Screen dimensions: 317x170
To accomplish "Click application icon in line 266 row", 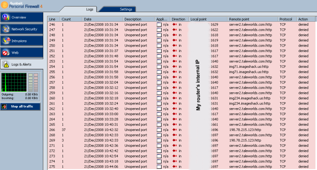I will coord(159,130).
